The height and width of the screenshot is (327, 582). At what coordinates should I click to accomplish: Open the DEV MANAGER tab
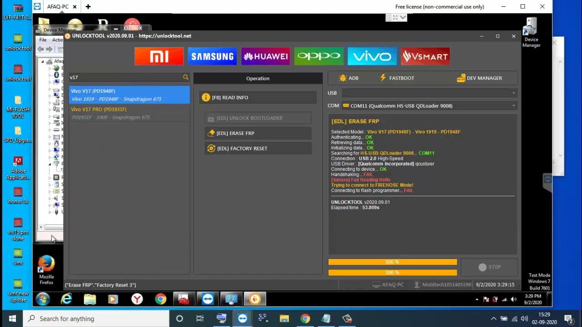[479, 78]
